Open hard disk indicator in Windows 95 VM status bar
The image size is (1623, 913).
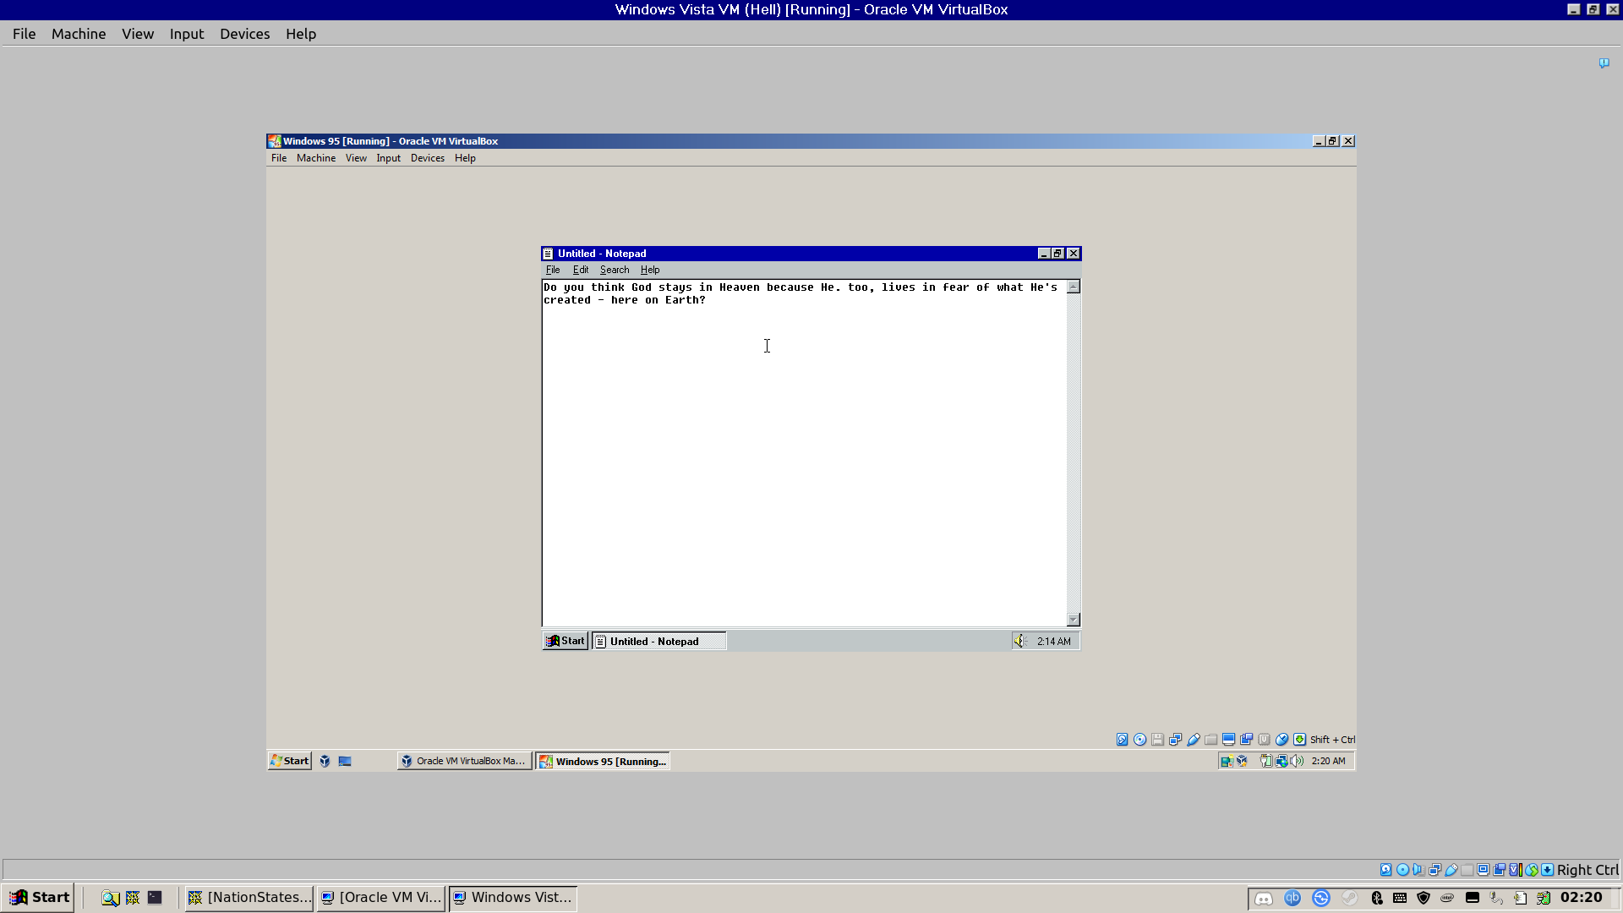tap(1122, 739)
